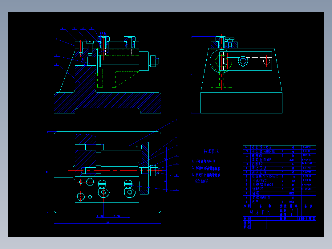The height and width of the screenshot is (249, 332).
Task: Select the dashed hidden line in side view base
Action: (x=241, y=108)
